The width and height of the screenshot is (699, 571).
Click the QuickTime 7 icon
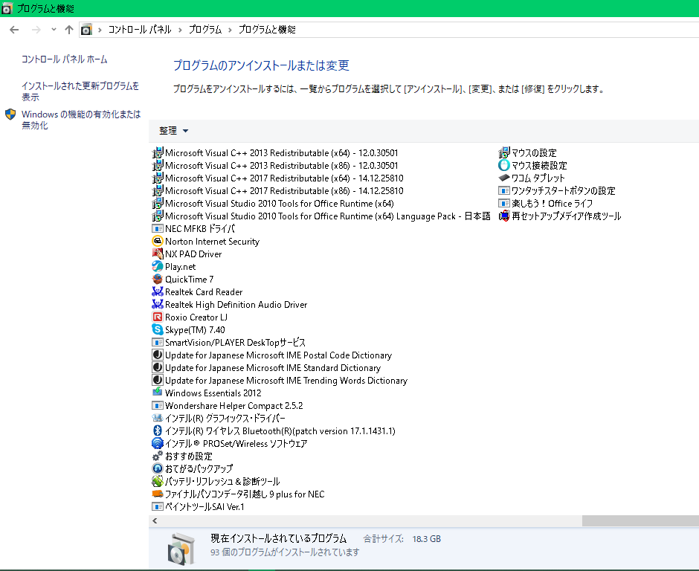click(x=158, y=279)
